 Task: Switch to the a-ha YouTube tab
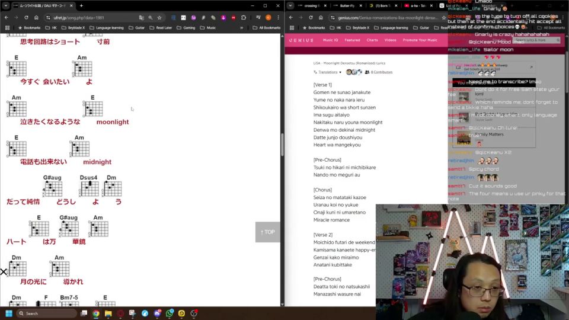click(418, 6)
